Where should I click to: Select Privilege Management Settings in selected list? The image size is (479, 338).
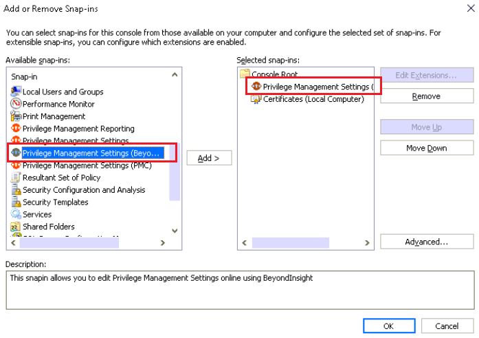click(x=318, y=87)
